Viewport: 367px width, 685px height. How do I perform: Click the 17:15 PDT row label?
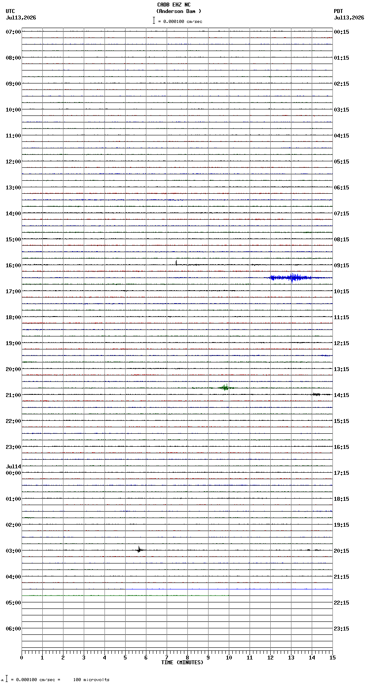[342, 473]
